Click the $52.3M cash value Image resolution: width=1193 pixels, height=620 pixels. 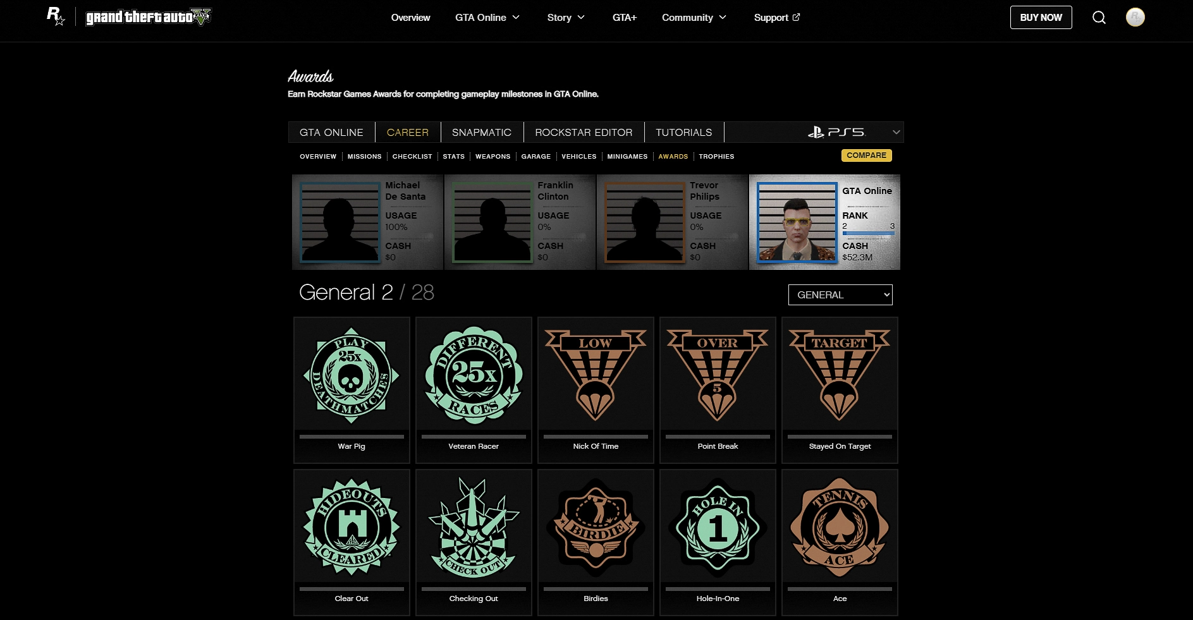click(857, 257)
